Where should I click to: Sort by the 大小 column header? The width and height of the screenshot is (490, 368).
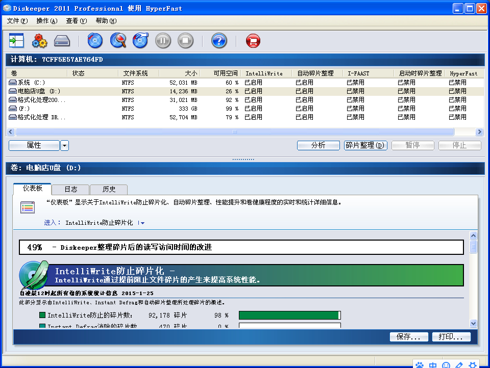[x=180, y=73]
